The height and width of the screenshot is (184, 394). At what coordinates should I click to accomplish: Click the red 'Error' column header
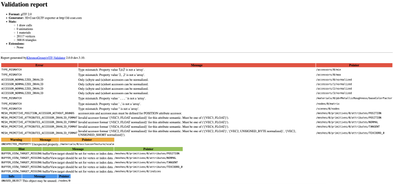39,65
